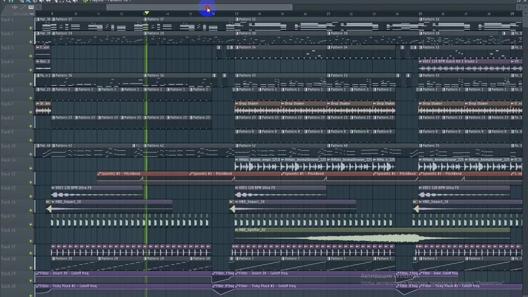528x297 pixels.
Task: Select the Track 9 header label
Action: [x=7, y=132]
